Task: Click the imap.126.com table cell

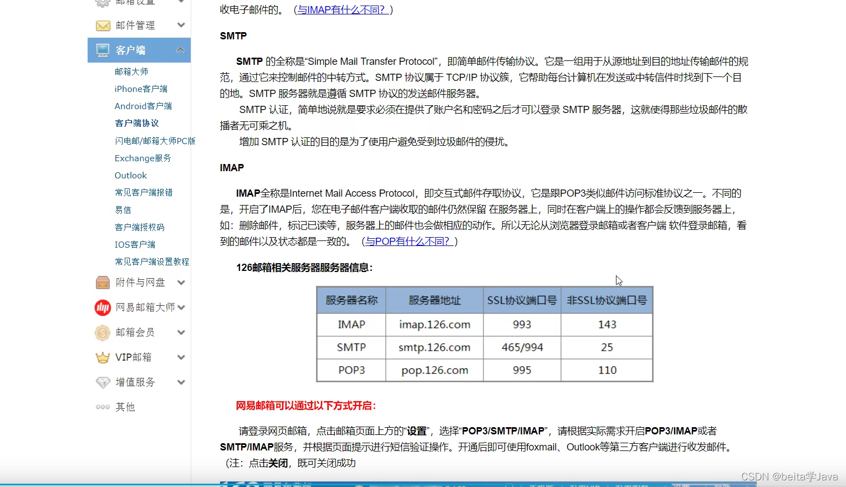Action: [435, 325]
